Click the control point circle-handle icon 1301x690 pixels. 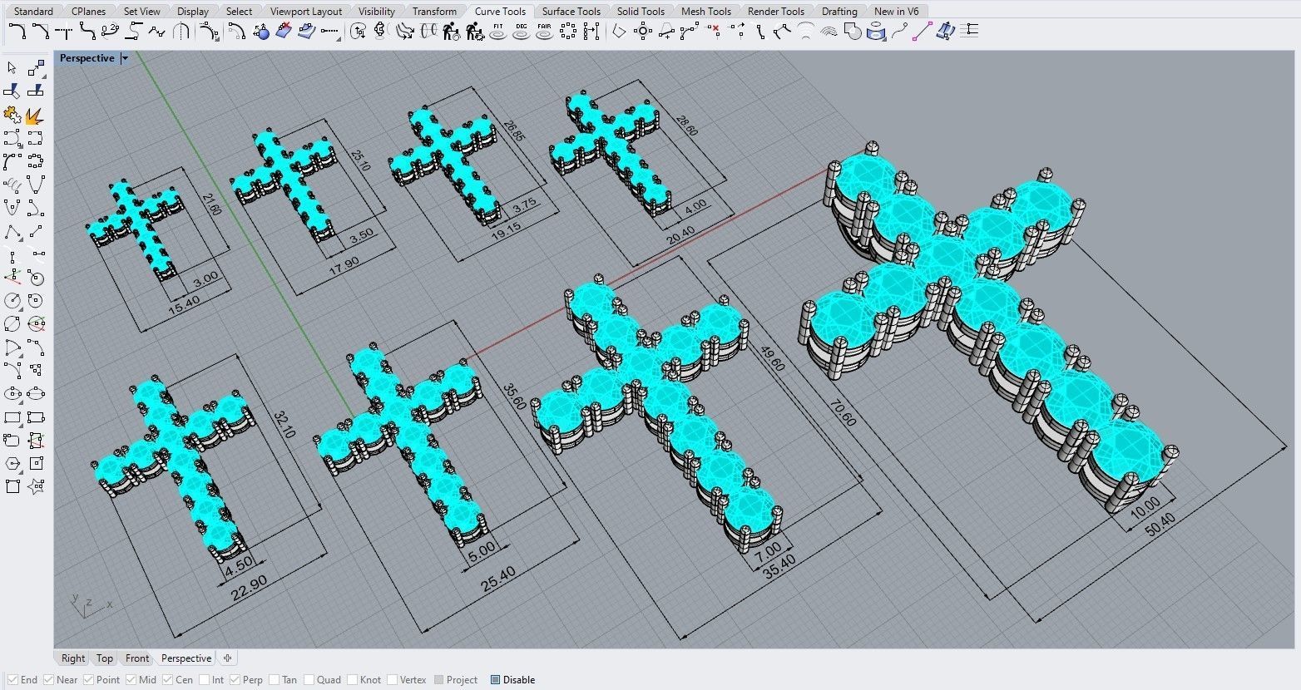[642, 32]
